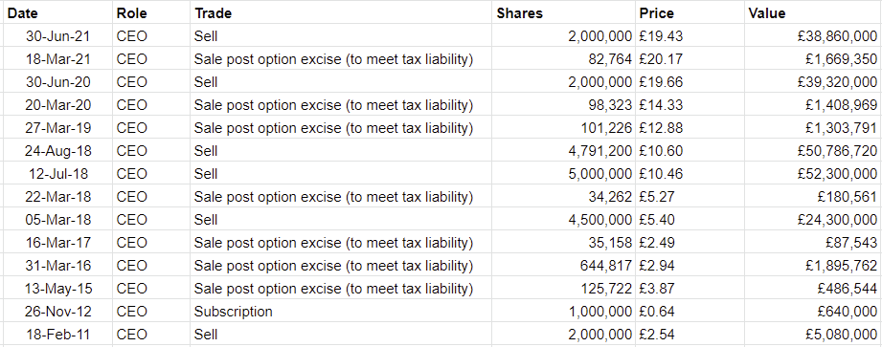This screenshot has width=882, height=347.
Task: Select the Value header cell
Action: click(x=813, y=13)
